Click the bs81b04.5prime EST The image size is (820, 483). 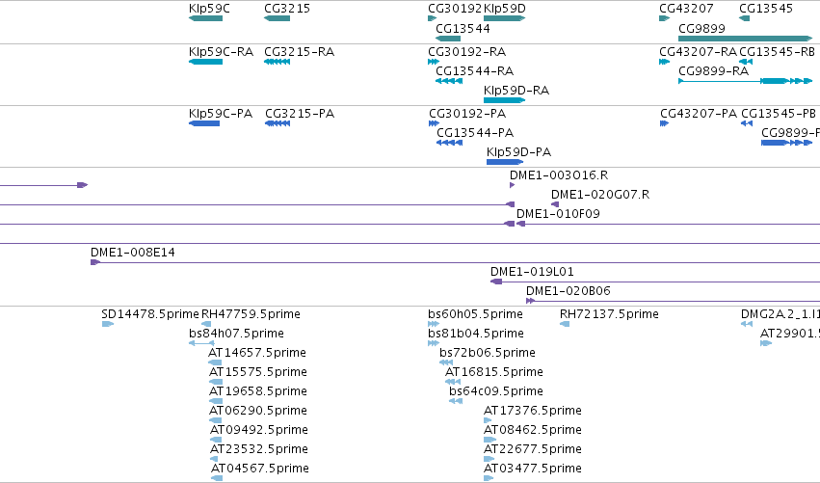[434, 343]
